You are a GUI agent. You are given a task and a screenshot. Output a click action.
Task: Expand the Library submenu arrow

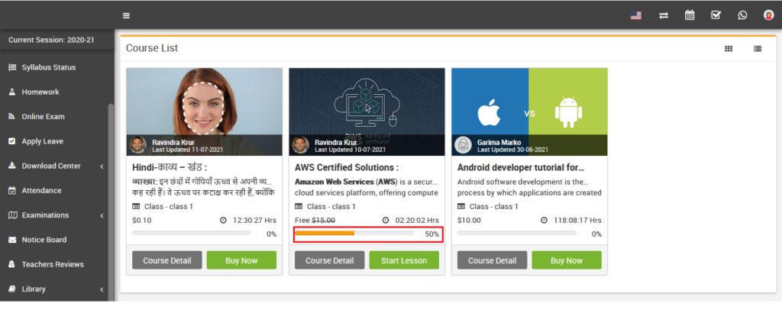point(102,289)
